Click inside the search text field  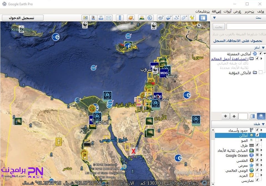(246, 26)
